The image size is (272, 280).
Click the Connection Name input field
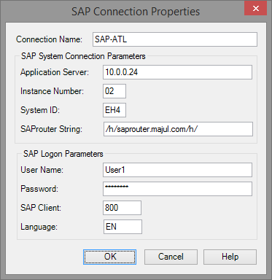click(x=175, y=39)
